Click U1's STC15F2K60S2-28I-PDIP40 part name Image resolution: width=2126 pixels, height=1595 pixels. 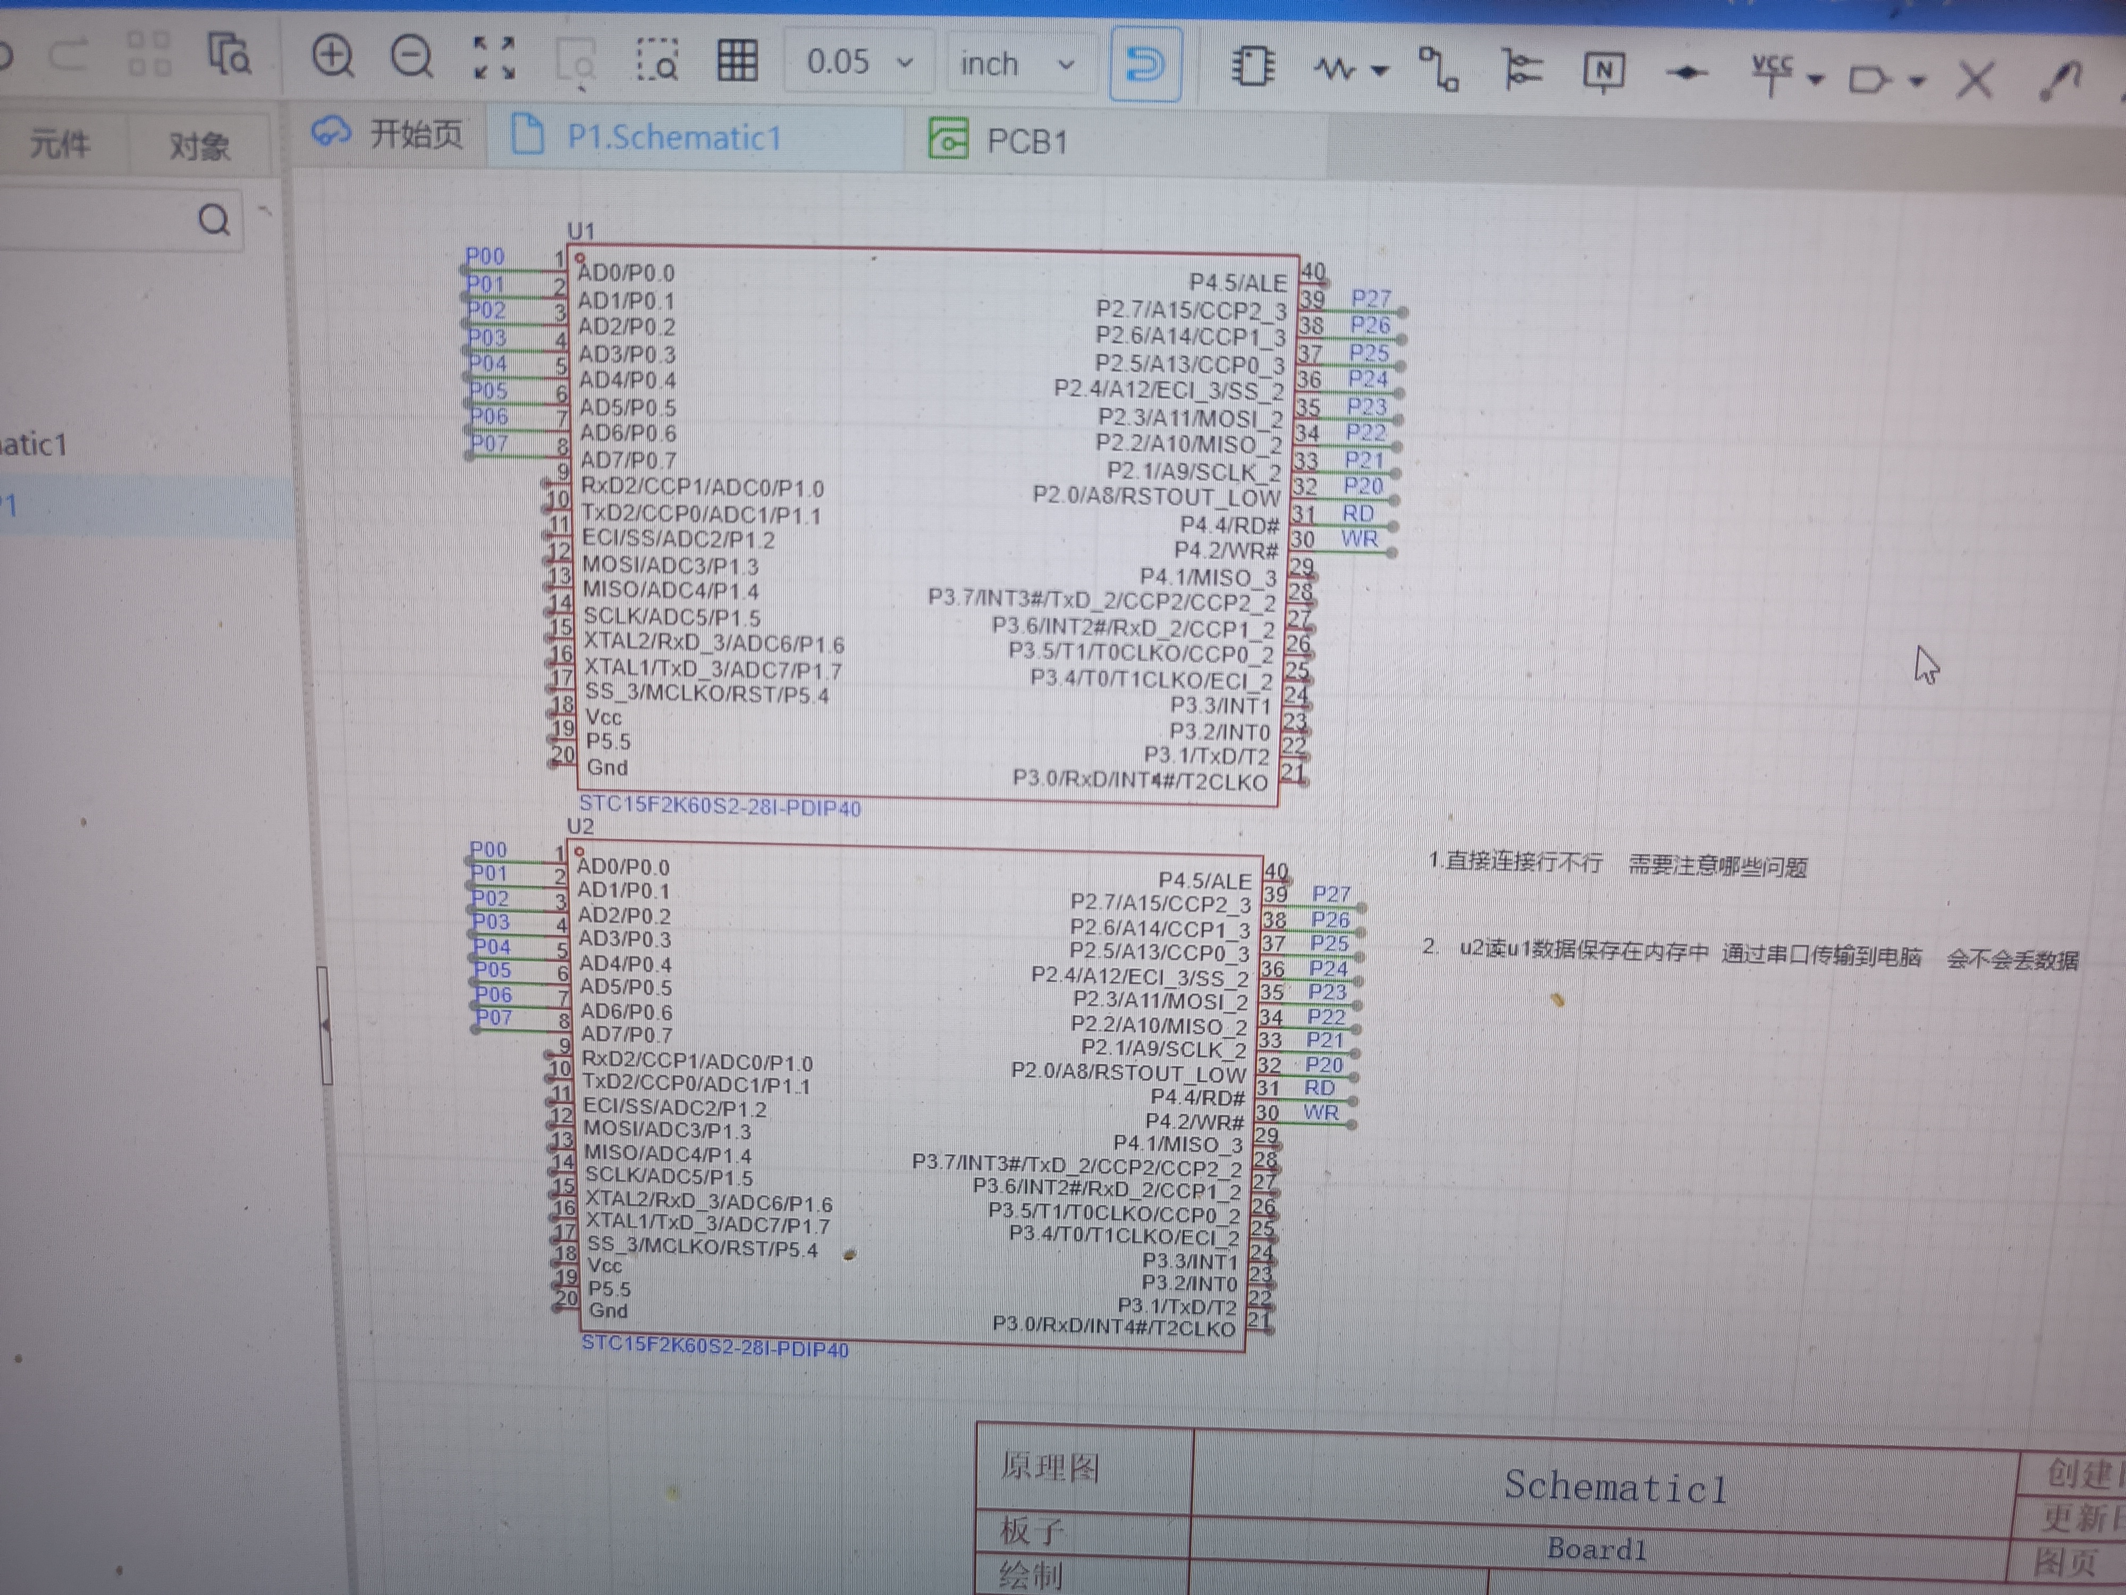click(x=720, y=807)
